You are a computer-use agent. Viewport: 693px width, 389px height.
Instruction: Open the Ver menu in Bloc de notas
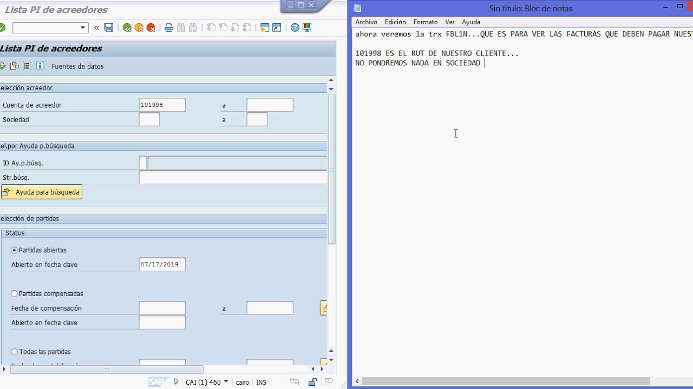coord(450,22)
